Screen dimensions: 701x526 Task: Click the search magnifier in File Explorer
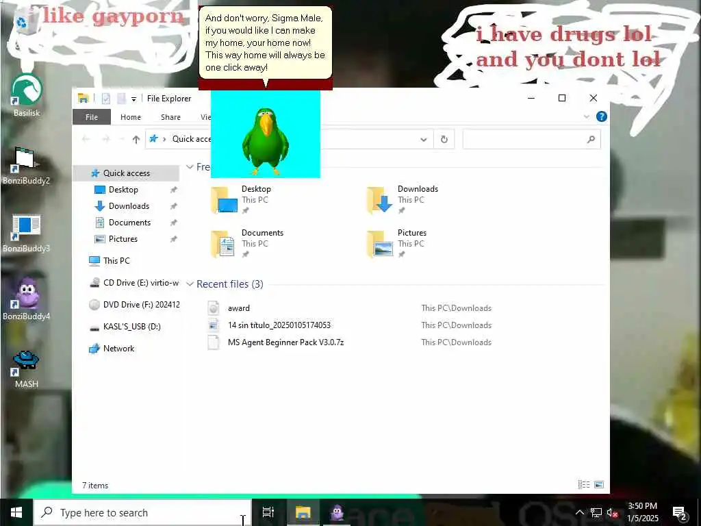coord(591,139)
